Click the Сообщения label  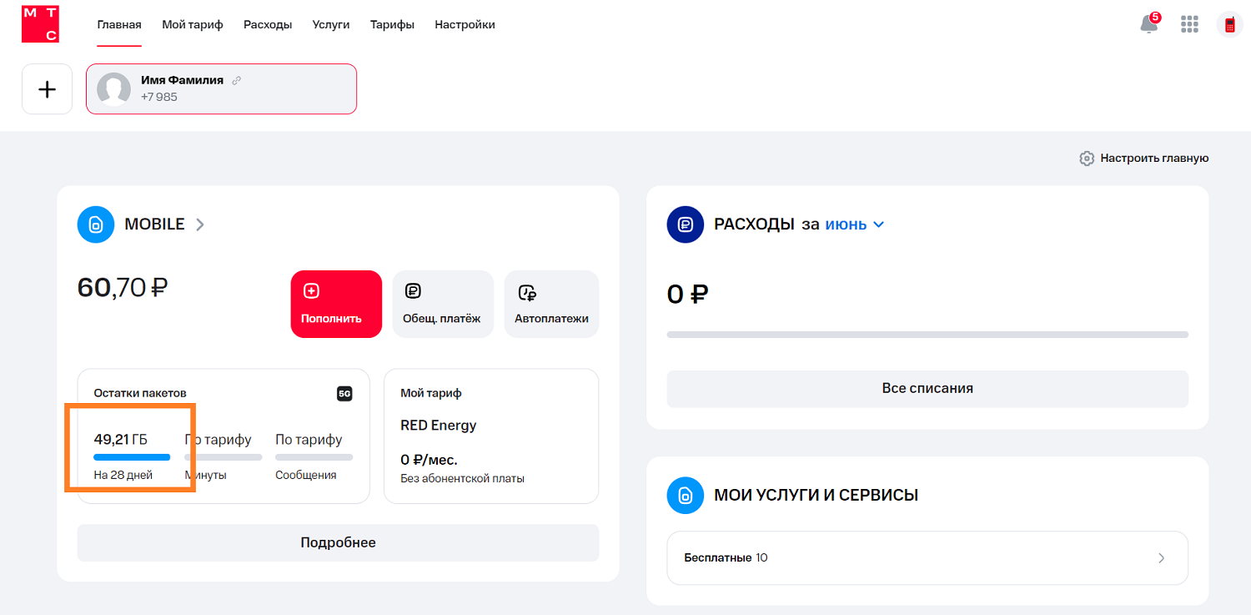[306, 476]
